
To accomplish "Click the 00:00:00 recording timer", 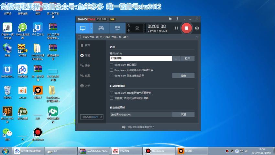I will [157, 26].
